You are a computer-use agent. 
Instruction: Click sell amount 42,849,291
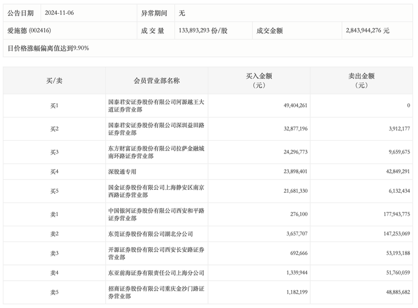point(398,171)
